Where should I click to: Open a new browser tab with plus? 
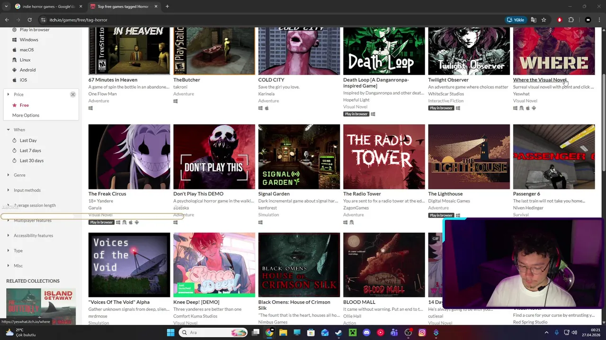coord(167,7)
